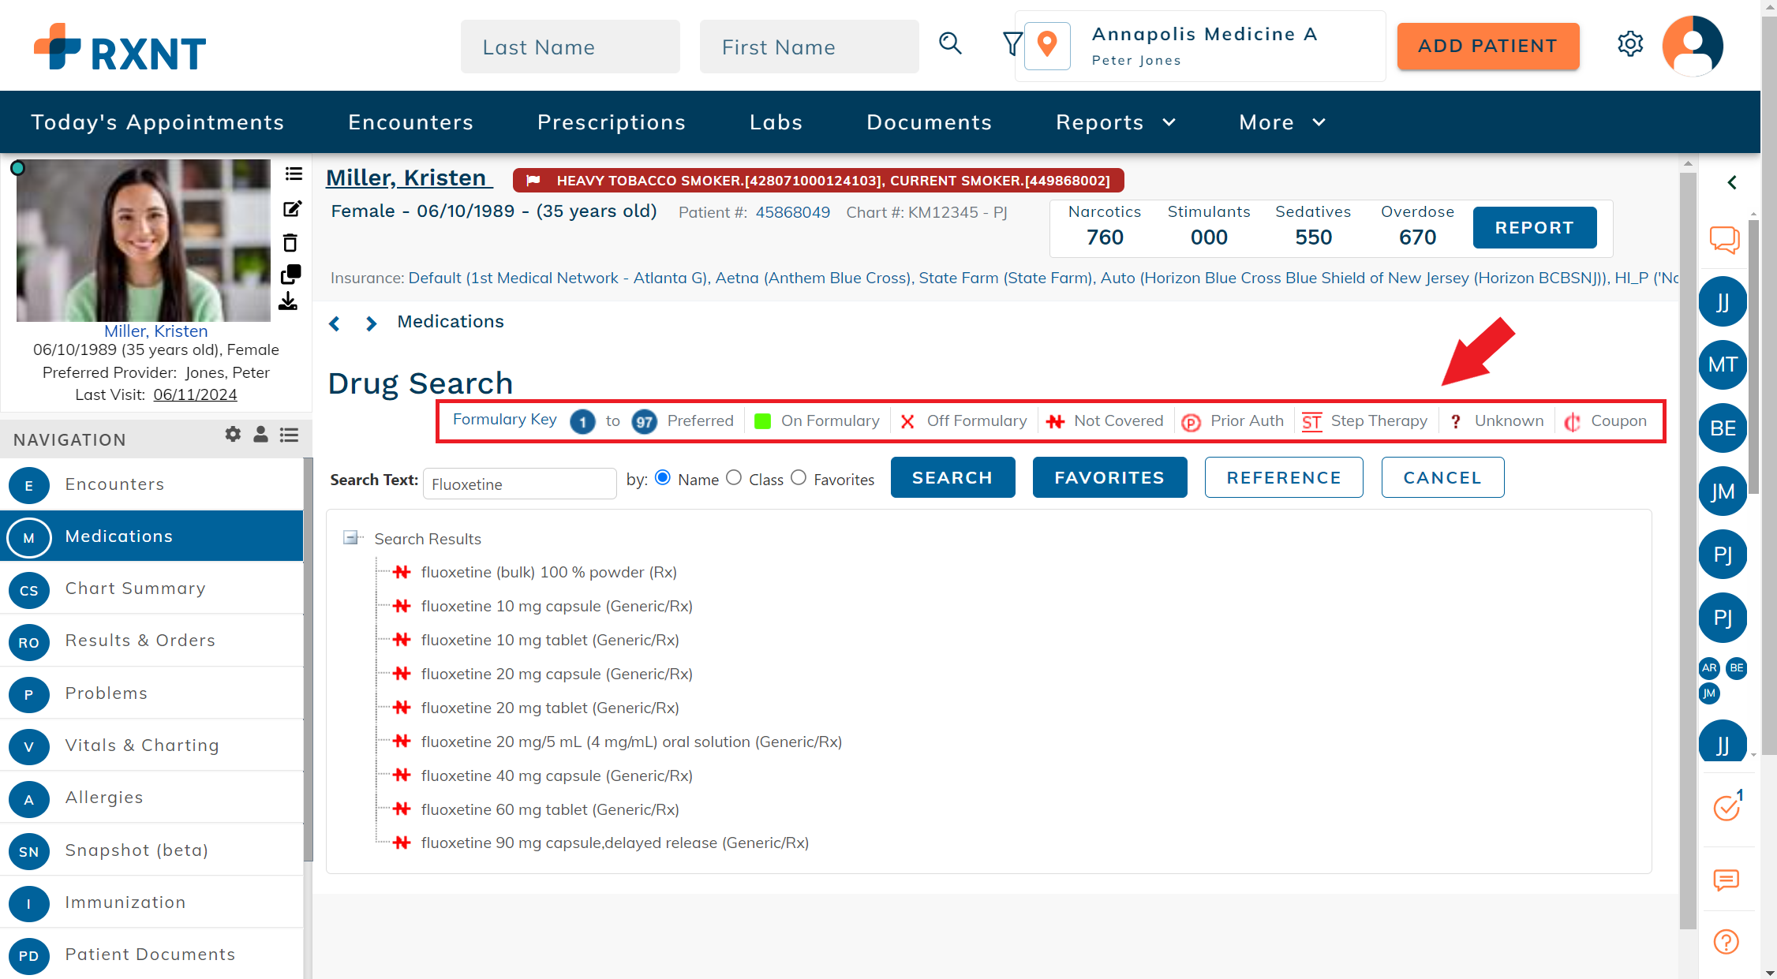Click the search magnifier icon
Image resolution: width=1777 pixels, height=979 pixels.
[950, 44]
